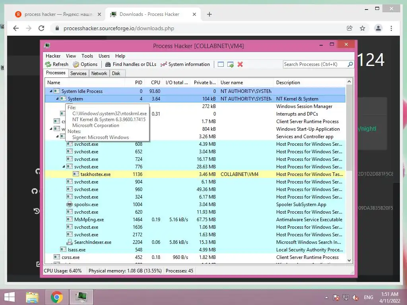
Task: Click the Find window toolbar icon
Action: (x=221, y=64)
